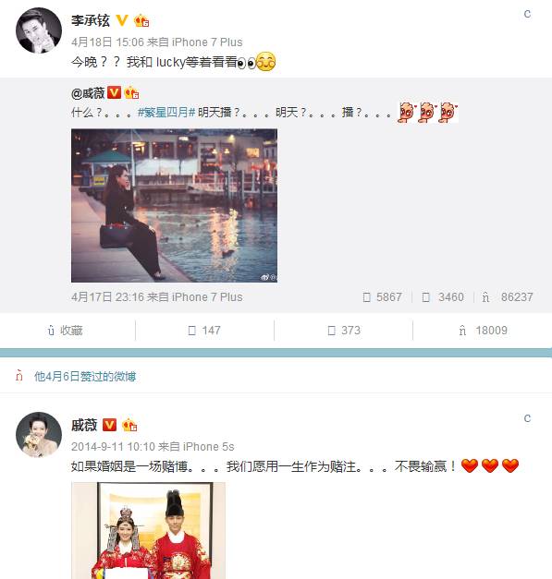Expand the top post's dropdown arrow
This screenshot has height=579, width=552.
click(x=527, y=14)
